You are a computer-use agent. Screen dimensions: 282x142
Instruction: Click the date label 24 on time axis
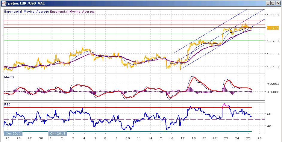237,138
